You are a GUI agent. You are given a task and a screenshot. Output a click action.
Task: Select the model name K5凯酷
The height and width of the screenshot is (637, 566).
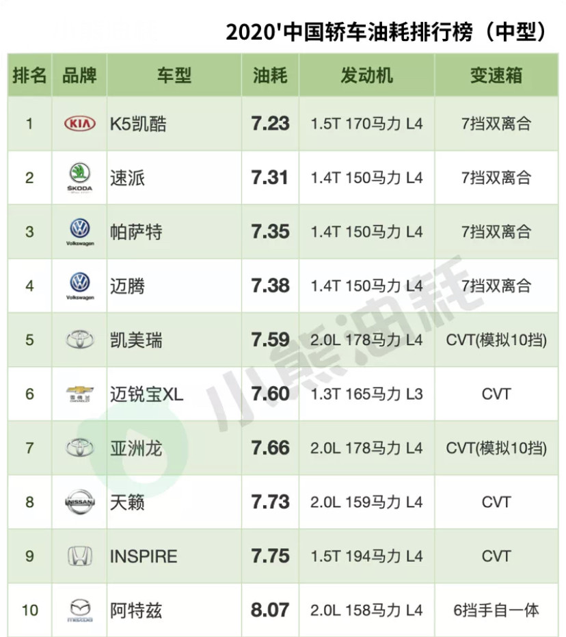(138, 124)
